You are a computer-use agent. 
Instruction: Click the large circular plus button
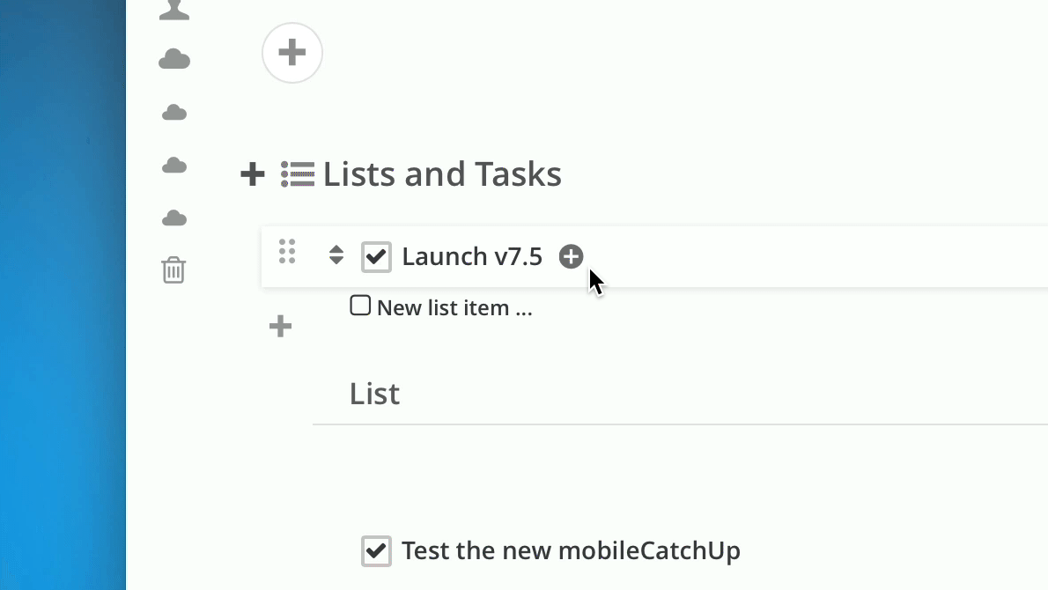click(292, 53)
